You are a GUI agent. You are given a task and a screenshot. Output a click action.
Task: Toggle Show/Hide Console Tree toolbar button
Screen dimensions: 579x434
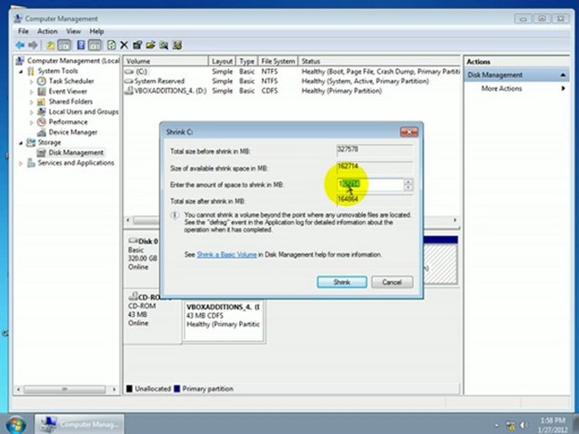(64, 45)
